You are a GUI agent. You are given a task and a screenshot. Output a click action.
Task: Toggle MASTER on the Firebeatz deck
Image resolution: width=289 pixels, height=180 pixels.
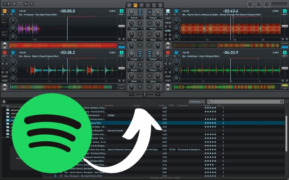[121, 44]
